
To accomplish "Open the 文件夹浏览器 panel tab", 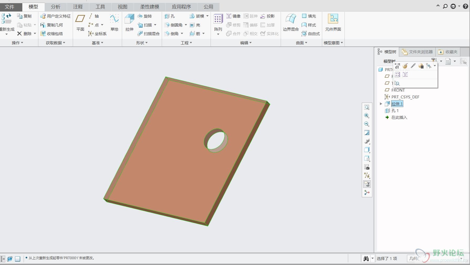I will click(x=417, y=52).
